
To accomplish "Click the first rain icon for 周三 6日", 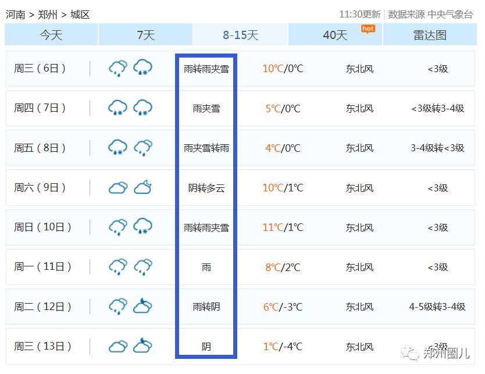I will [x=118, y=69].
